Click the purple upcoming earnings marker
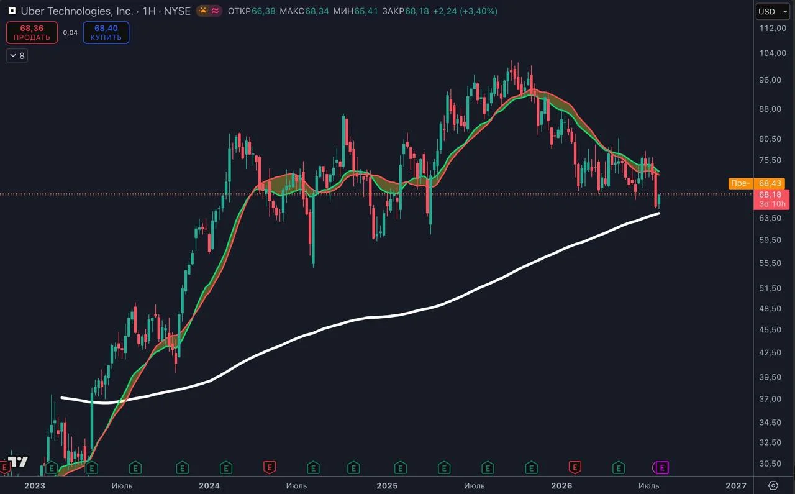Screen dimensions: 795x494 point(662,467)
